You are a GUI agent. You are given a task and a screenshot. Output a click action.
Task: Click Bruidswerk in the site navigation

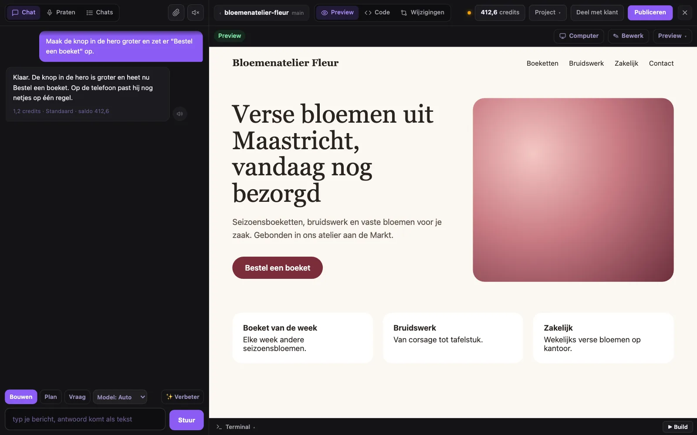click(x=586, y=64)
